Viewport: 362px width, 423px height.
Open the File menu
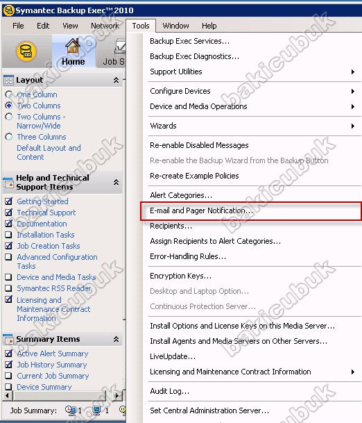[18, 26]
